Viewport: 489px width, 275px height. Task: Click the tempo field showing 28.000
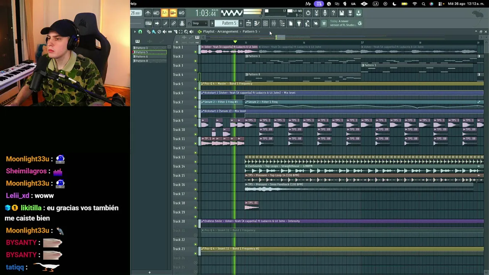coord(136,13)
